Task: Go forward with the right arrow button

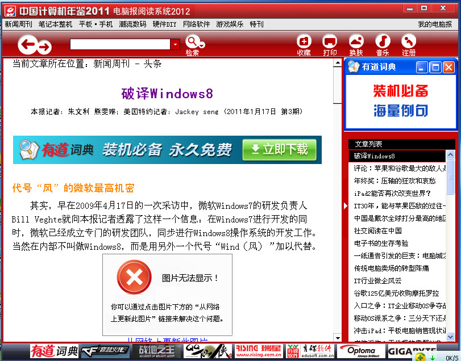Action: pyautogui.click(x=44, y=47)
